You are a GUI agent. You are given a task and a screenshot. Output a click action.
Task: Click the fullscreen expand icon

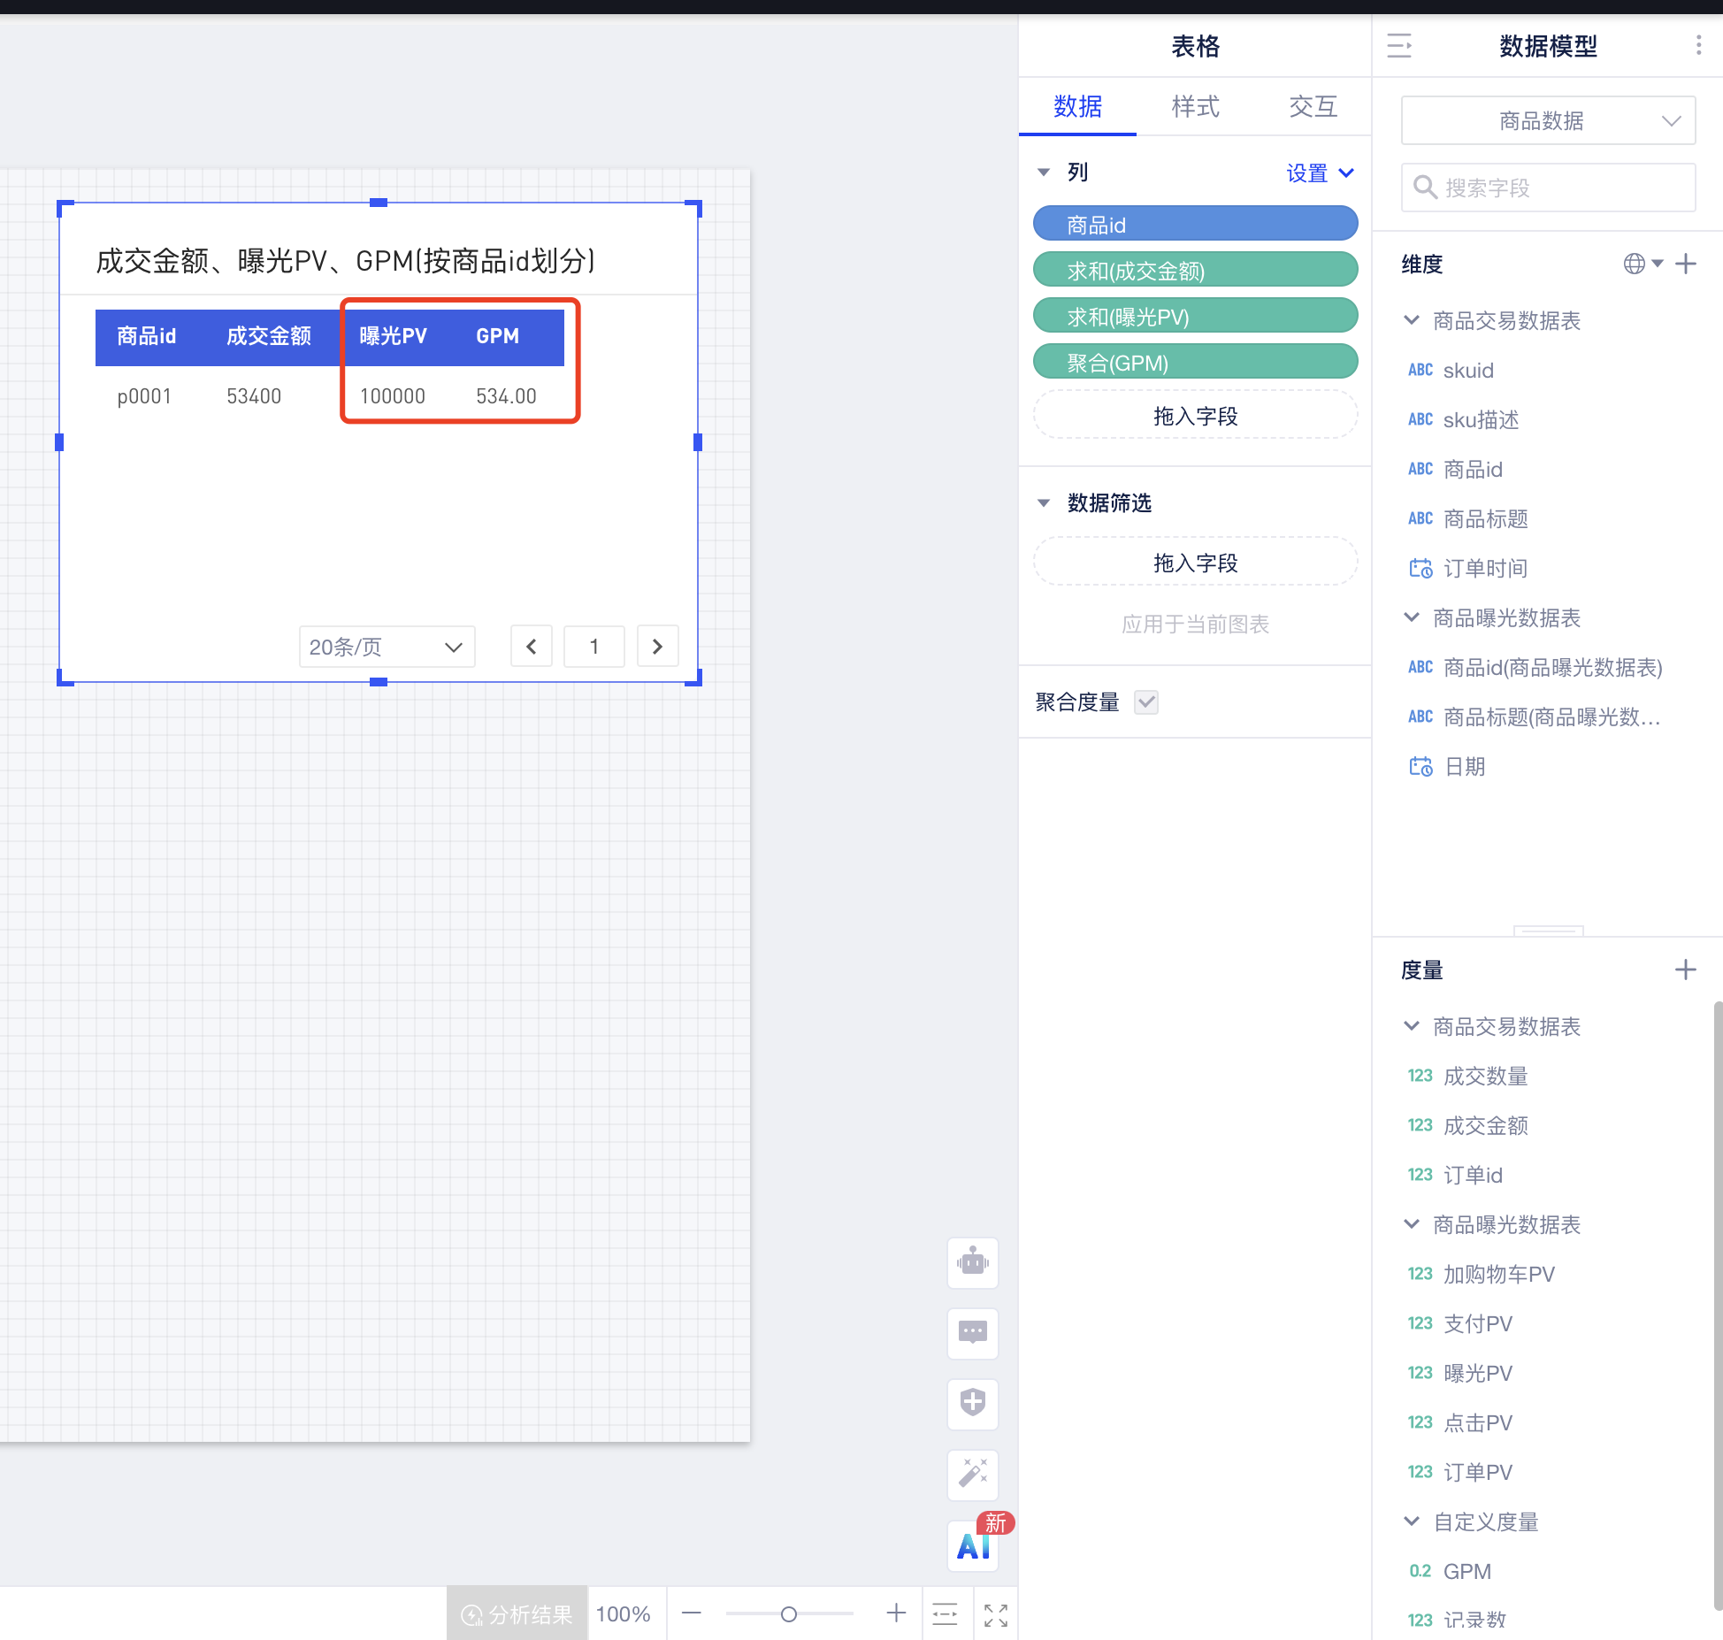(x=995, y=1614)
